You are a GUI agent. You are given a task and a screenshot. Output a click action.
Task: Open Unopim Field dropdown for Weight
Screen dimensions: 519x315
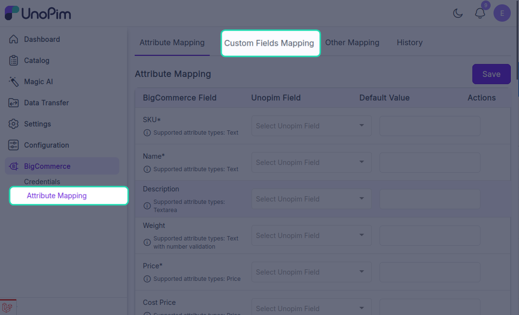click(x=312, y=236)
